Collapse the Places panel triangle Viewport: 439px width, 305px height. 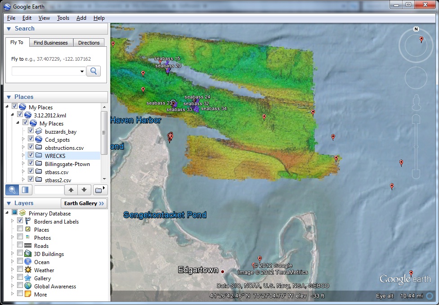point(9,97)
